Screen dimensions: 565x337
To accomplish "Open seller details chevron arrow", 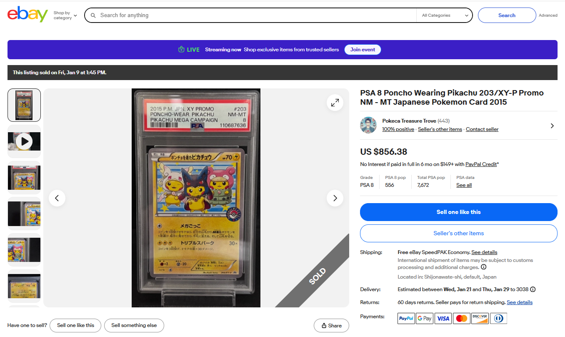I will tap(552, 126).
